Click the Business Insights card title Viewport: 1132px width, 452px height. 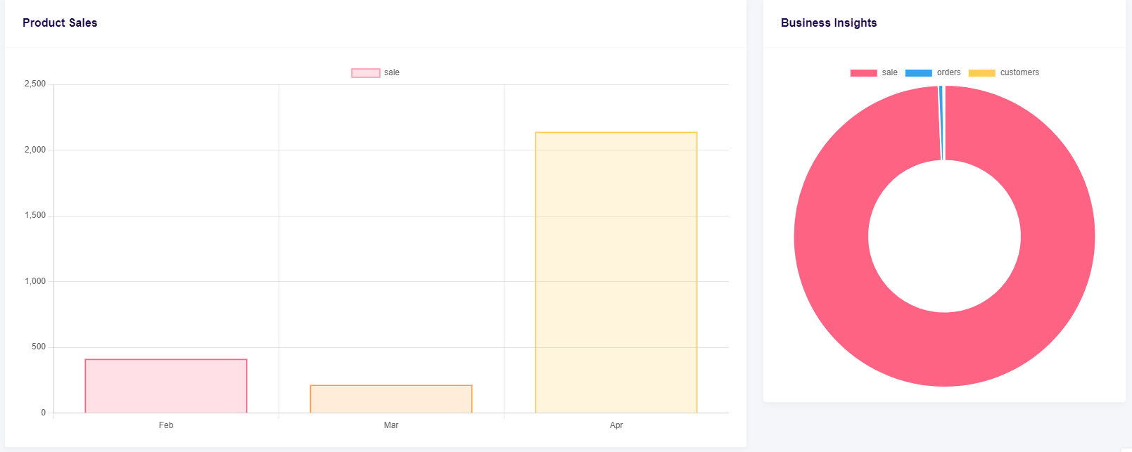click(829, 23)
